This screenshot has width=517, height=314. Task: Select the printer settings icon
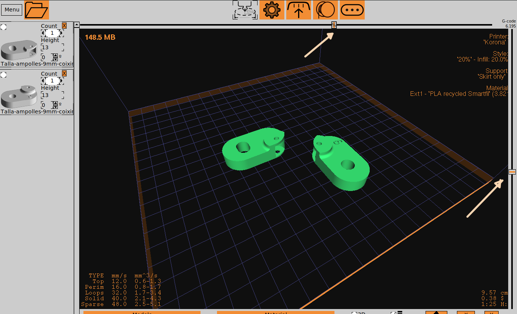tap(245, 10)
